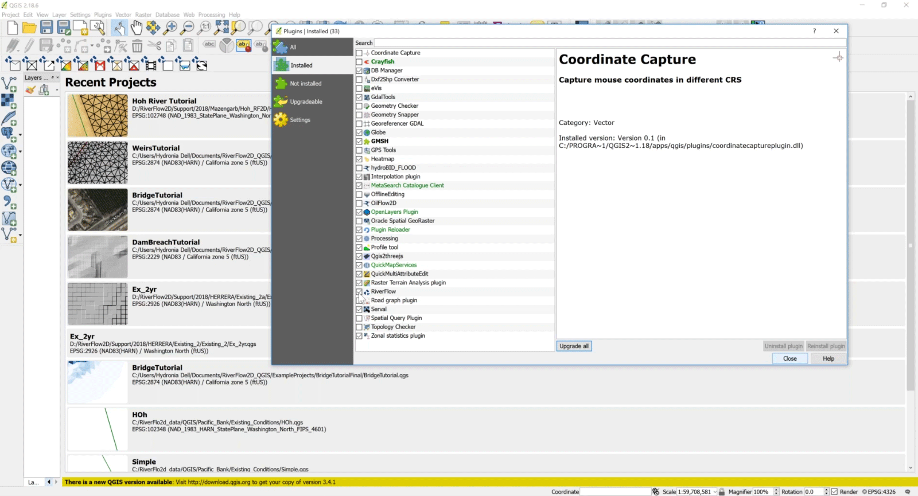Click the Toggle Editing pencil icon
The image size is (918, 496).
pos(29,46)
